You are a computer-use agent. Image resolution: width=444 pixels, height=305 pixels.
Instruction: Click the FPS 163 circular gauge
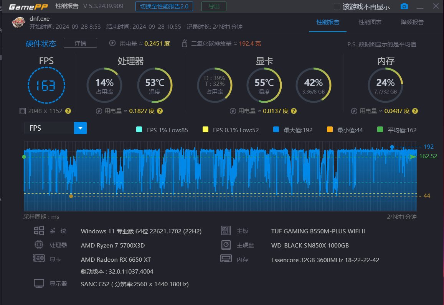(x=46, y=85)
